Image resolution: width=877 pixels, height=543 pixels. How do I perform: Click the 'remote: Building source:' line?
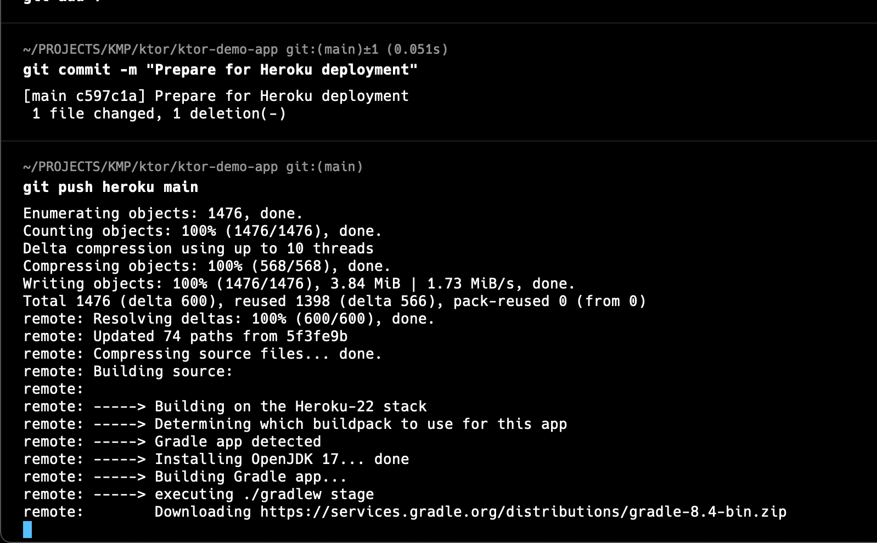128,371
